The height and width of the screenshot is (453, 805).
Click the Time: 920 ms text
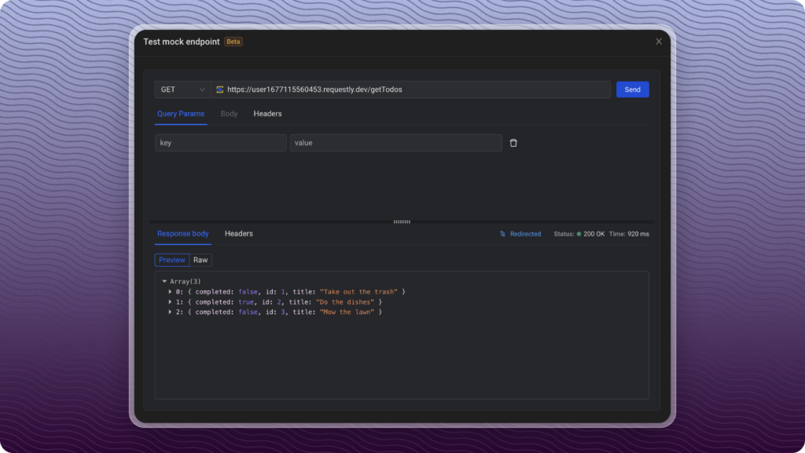(x=629, y=234)
